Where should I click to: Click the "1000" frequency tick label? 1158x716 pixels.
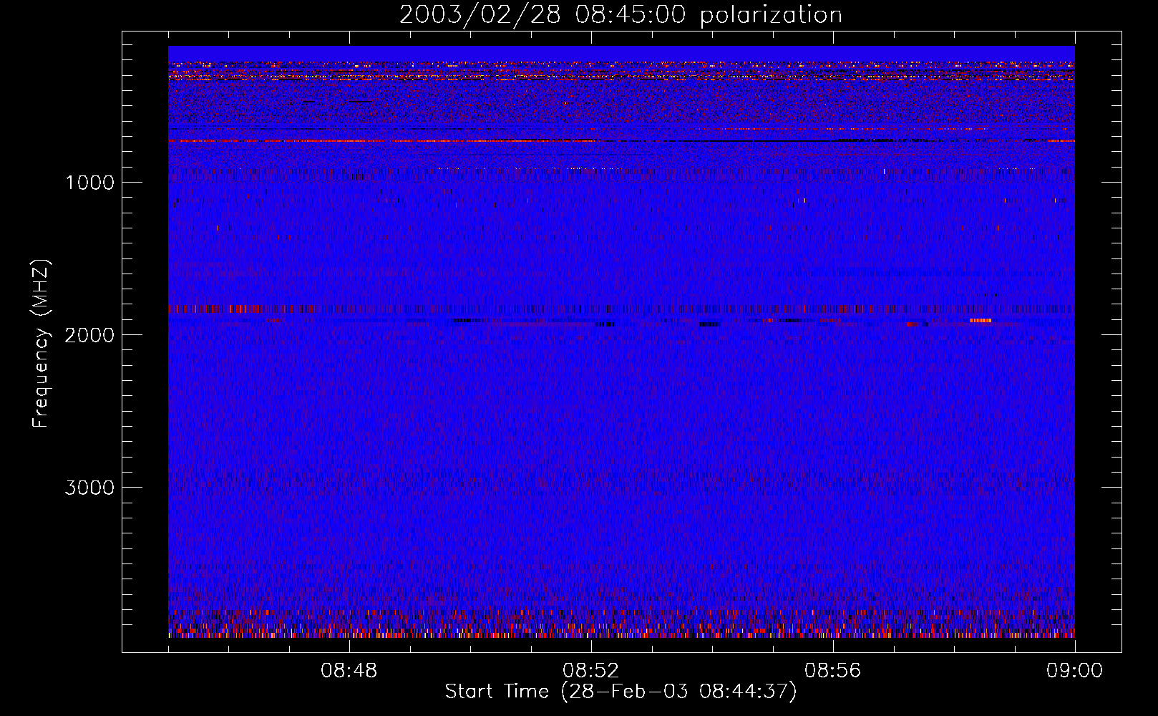click(89, 183)
